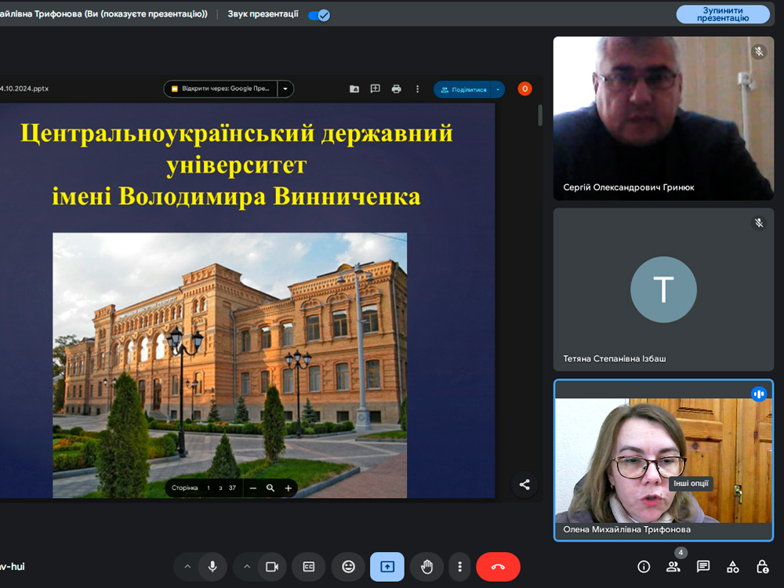This screenshot has height=588, width=784.
Task: Show the participants list
Action: pyautogui.click(x=673, y=566)
